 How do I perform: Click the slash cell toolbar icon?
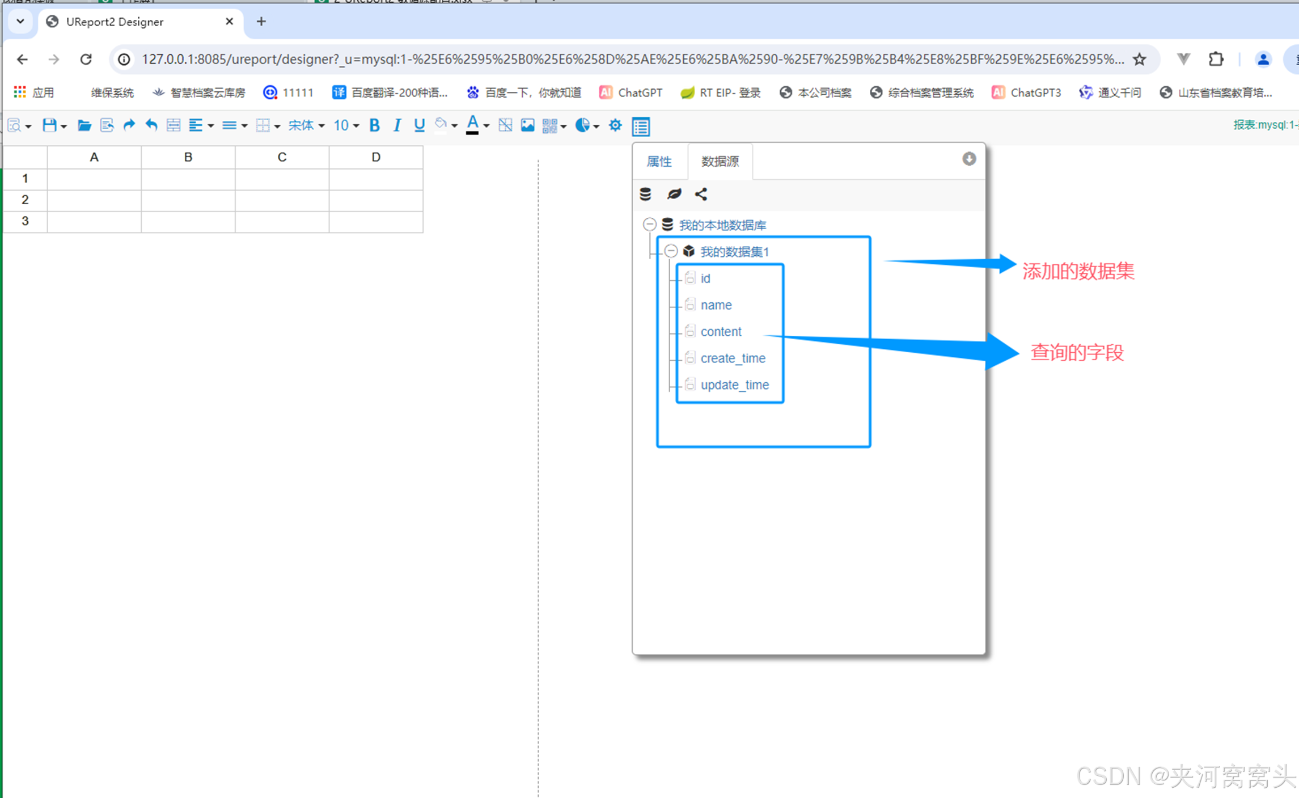pos(505,125)
